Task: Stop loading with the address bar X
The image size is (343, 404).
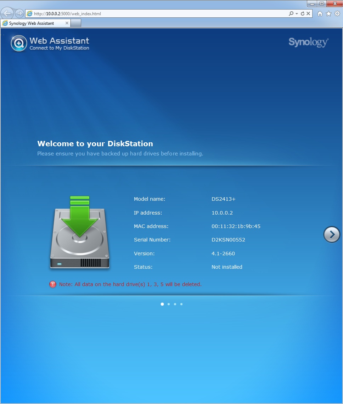Action: [x=308, y=13]
